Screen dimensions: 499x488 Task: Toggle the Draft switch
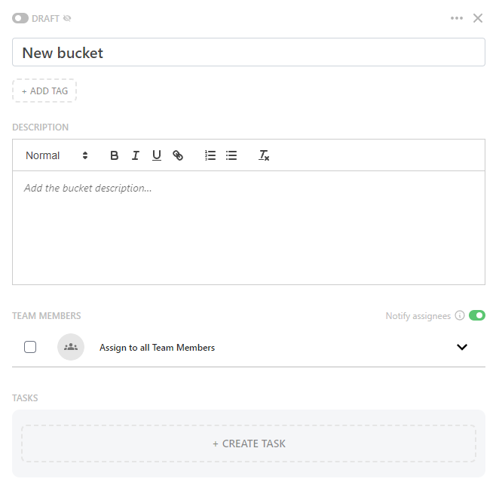coord(20,18)
